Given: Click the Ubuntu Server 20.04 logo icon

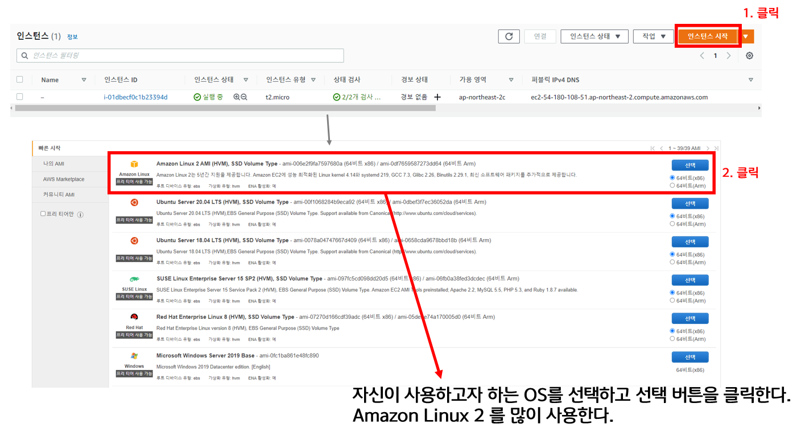Looking at the screenshot, I should point(134,202).
